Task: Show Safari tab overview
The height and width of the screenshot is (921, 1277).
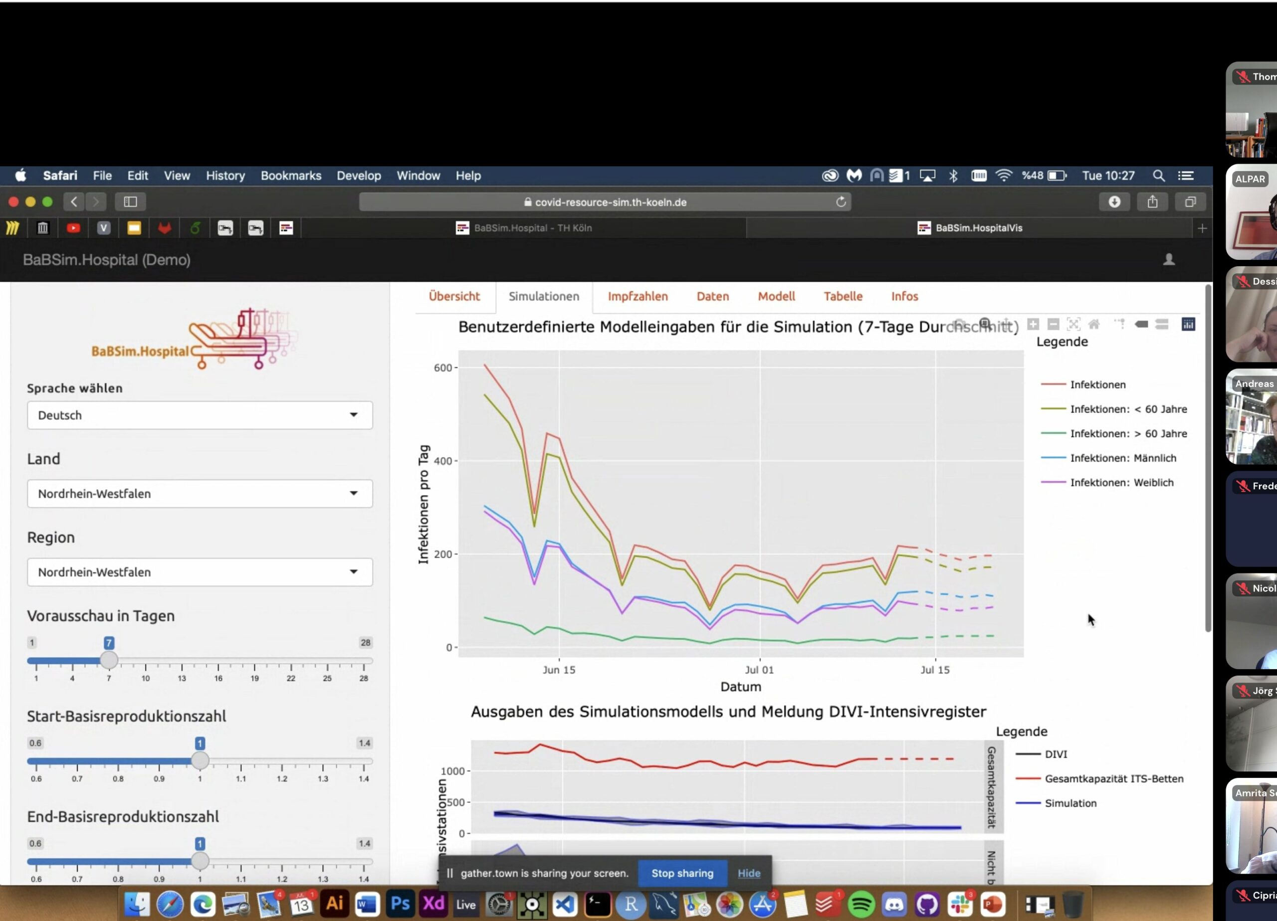Action: click(x=1190, y=201)
